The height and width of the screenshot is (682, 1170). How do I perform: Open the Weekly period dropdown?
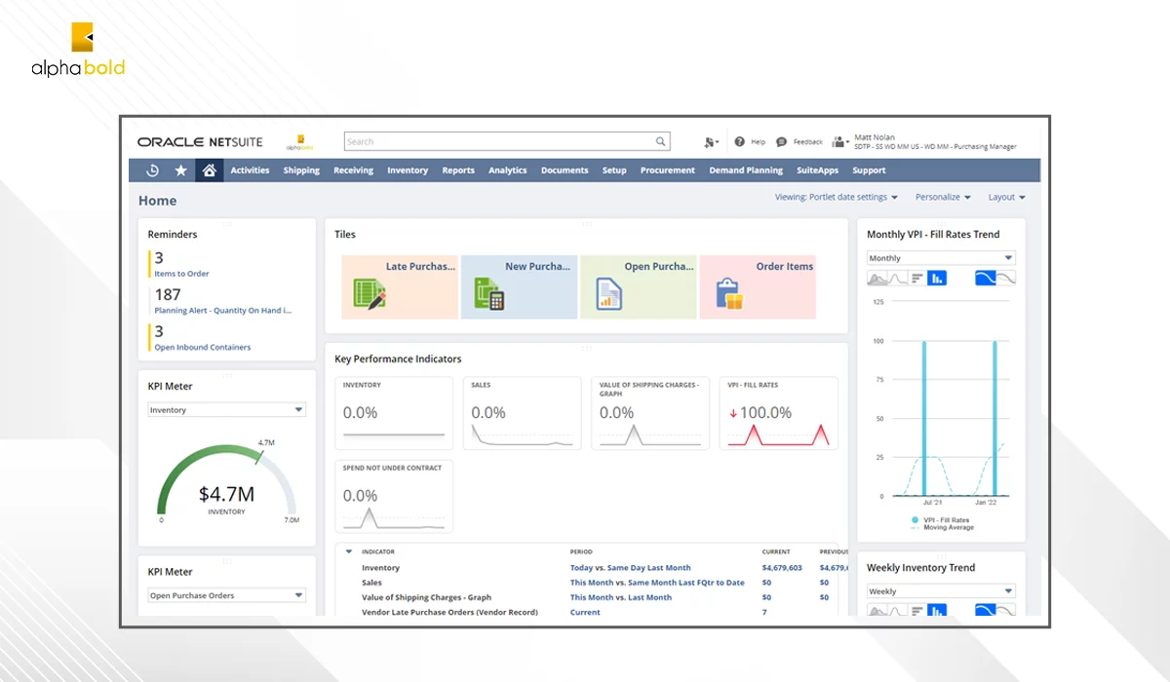[x=941, y=591]
